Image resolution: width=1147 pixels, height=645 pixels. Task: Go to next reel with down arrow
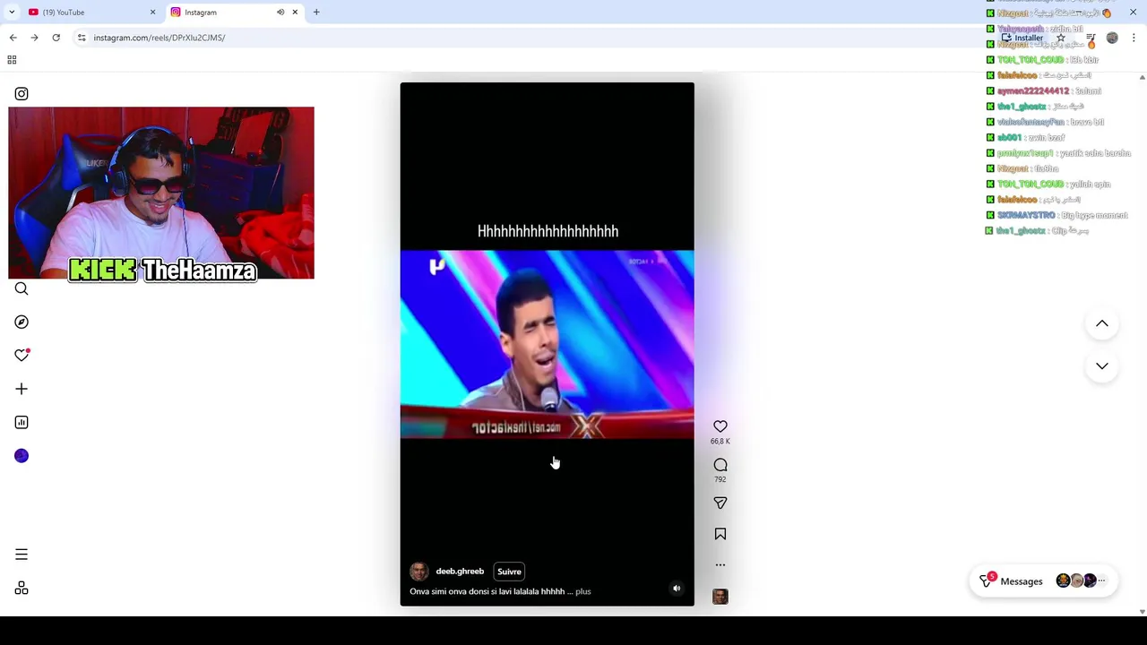pyautogui.click(x=1102, y=365)
